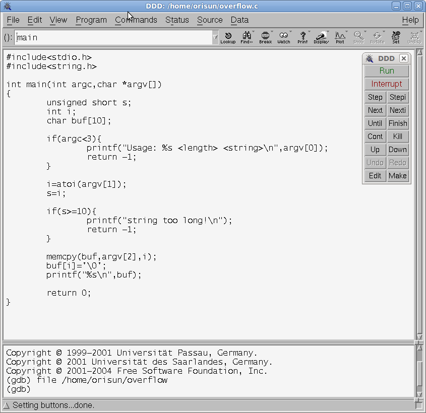Click the Step button
426x413 pixels.
click(x=375, y=97)
